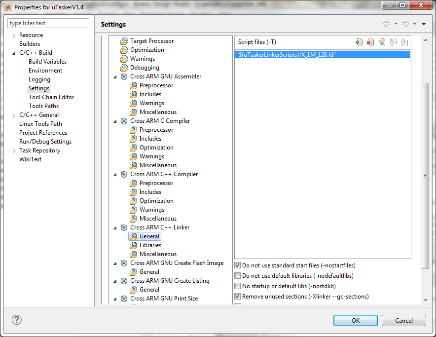Open Miscellaneous under Cross ARM C++ Linker
Screen dimensions: 436x337
158,254
